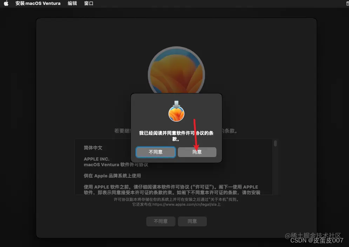Click 不同意 in the confirmation dialog
Viewport: 349px width, 247px height.
click(x=156, y=152)
